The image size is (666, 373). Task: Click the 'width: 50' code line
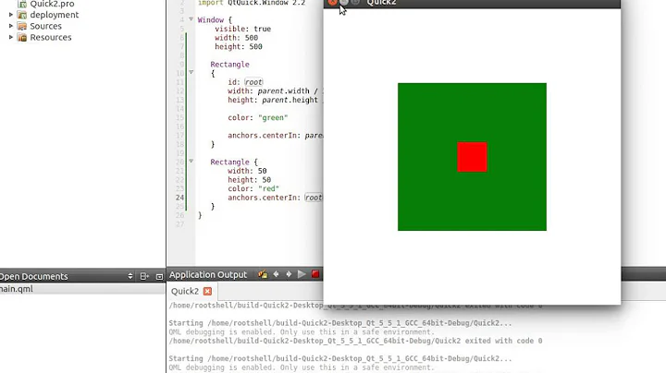click(x=247, y=171)
